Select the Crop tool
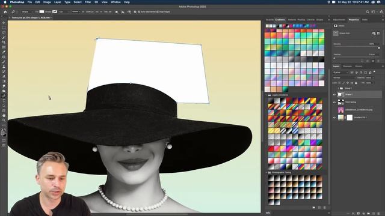 pyautogui.click(x=4, y=43)
